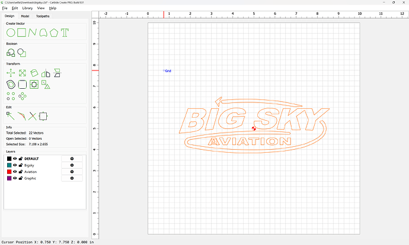Open the Inlay/center square tool
This screenshot has height=245, width=409.
coord(34,85)
